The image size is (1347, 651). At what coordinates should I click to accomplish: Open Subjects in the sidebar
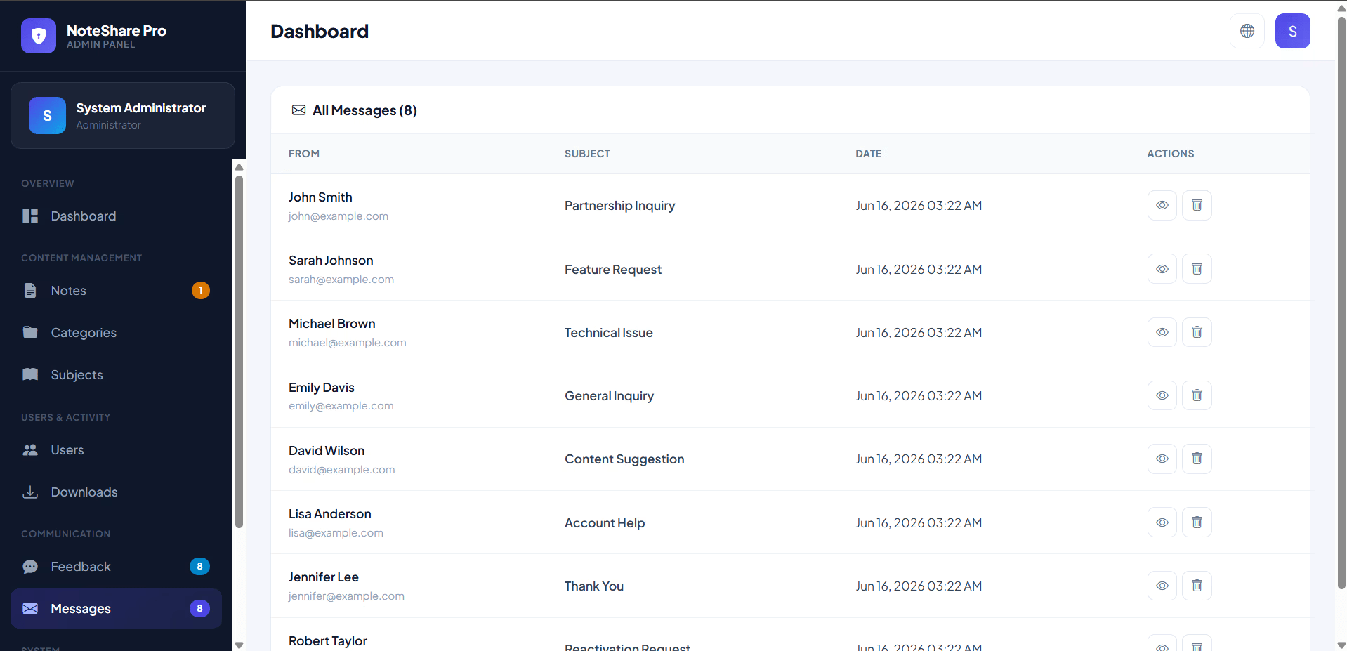(116, 375)
